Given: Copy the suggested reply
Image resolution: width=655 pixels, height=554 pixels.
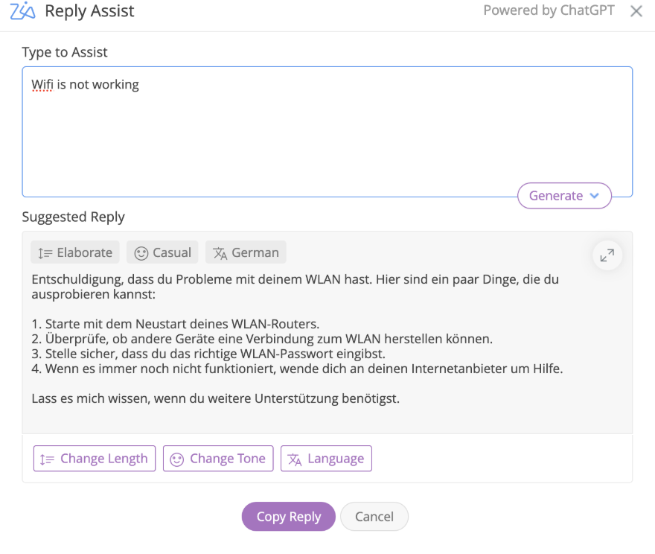Looking at the screenshot, I should (x=288, y=517).
